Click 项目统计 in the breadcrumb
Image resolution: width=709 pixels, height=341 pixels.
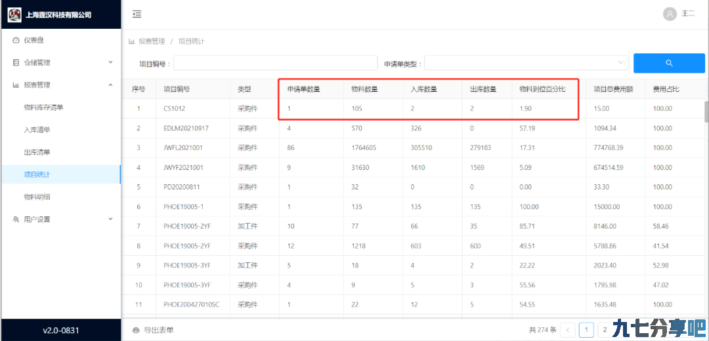coord(192,41)
